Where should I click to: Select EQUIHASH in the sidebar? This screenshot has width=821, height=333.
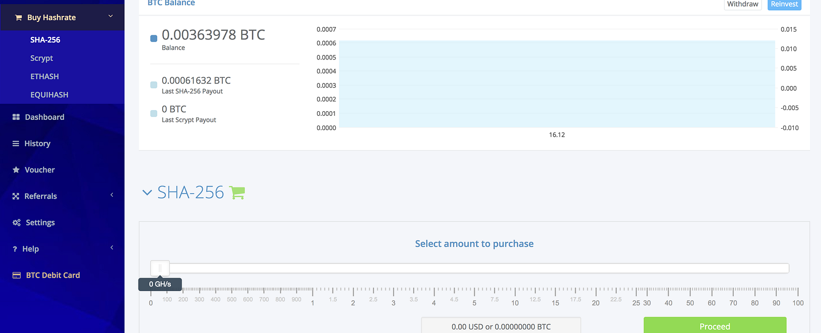point(49,95)
